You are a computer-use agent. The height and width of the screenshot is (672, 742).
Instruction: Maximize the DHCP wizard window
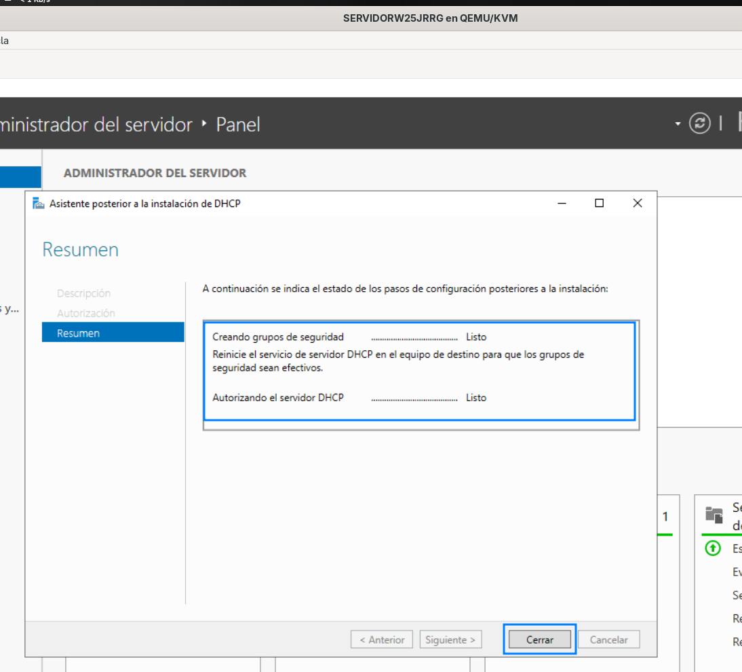coord(599,203)
